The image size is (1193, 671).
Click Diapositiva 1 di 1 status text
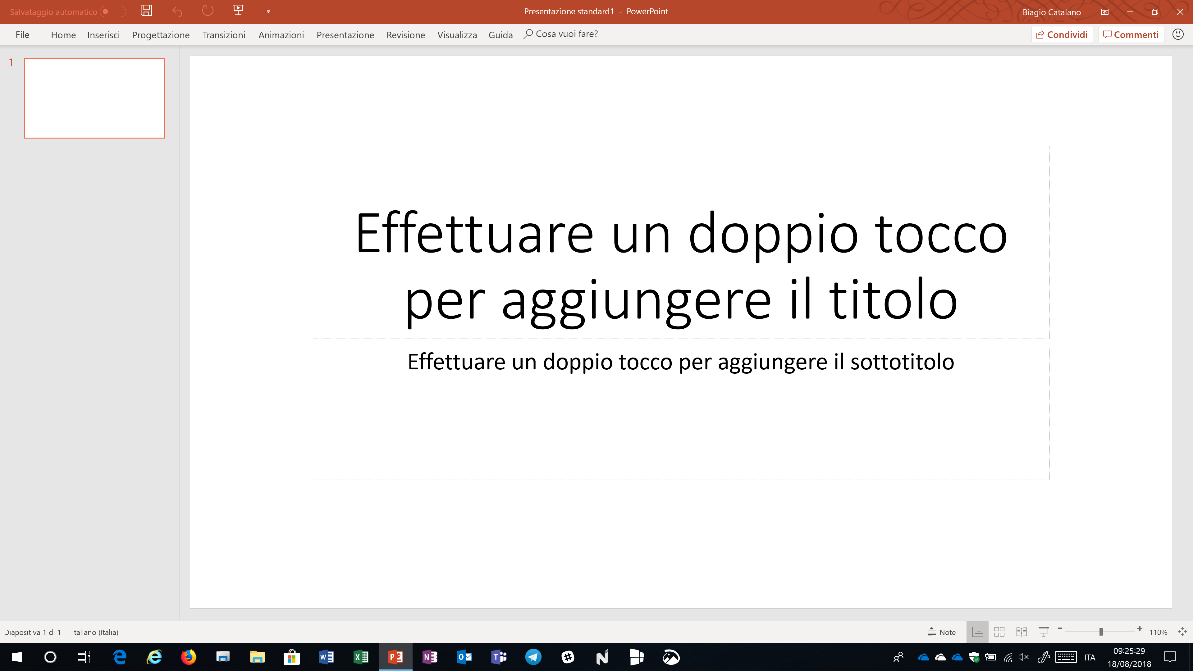(x=32, y=632)
